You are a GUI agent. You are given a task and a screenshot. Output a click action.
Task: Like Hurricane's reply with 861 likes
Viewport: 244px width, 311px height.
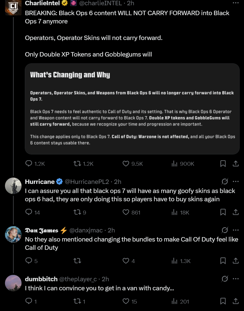coord(126,212)
